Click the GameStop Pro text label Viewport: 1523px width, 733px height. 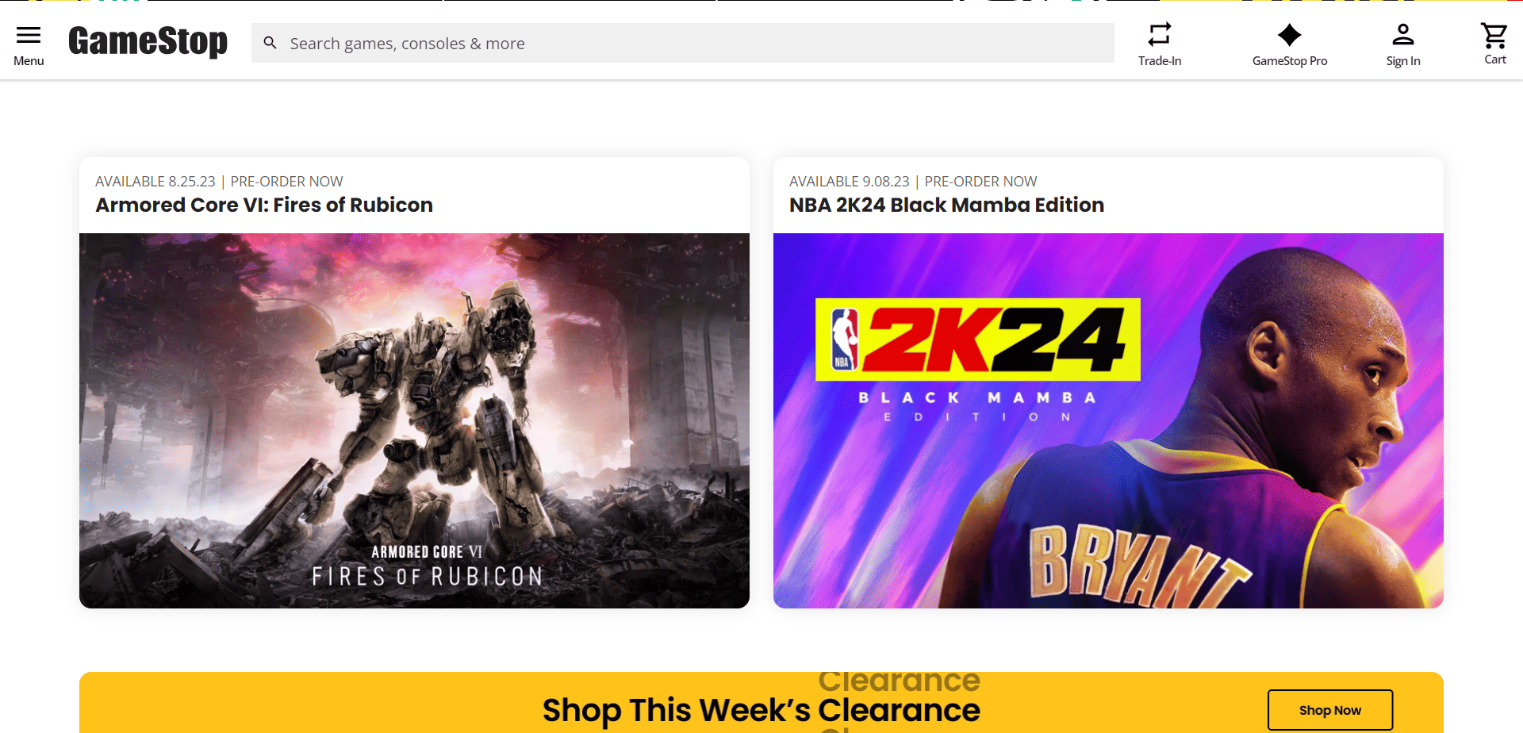(1290, 61)
